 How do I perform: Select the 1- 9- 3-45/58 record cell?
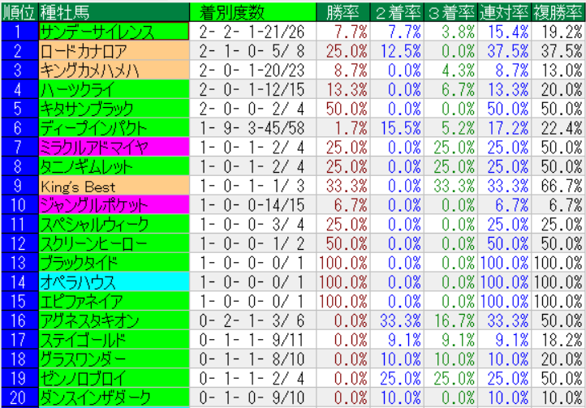coord(252,128)
